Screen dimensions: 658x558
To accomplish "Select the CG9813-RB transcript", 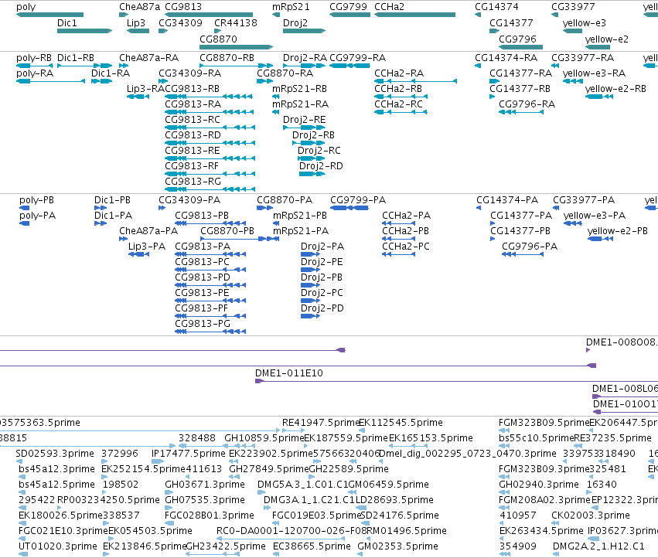I will (x=209, y=97).
